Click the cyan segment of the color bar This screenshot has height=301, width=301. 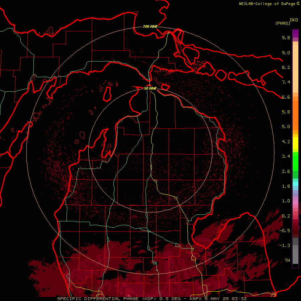pyautogui.click(x=295, y=184)
